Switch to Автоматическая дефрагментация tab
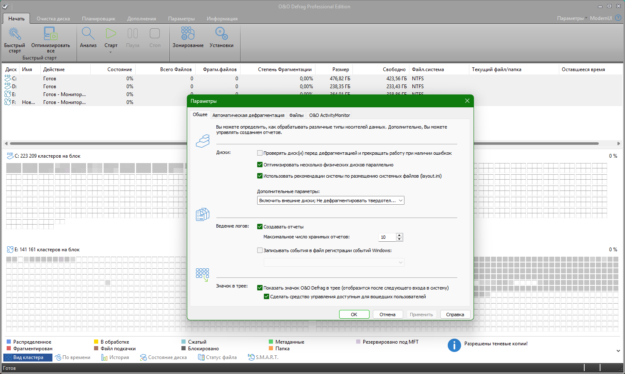The height and width of the screenshot is (374, 625). tap(248, 115)
